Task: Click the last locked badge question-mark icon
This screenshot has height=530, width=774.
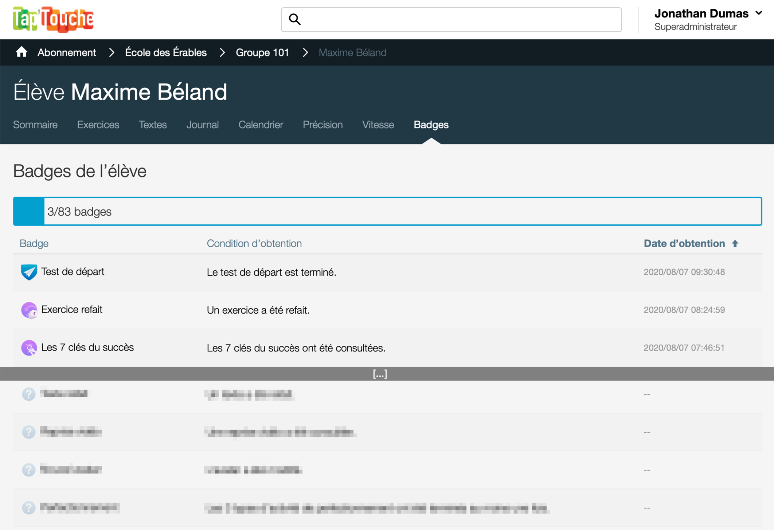Action: click(x=29, y=508)
